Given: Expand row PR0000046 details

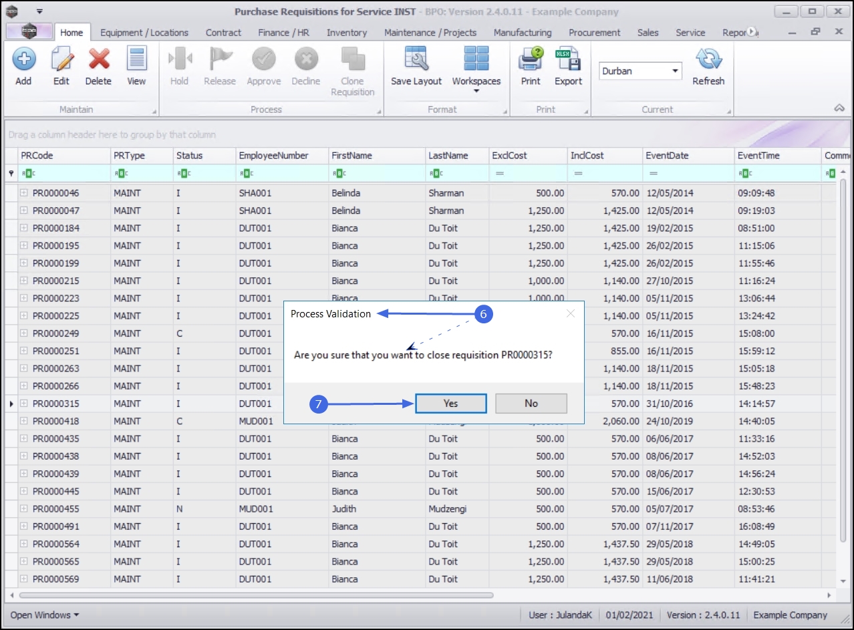Looking at the screenshot, I should (24, 193).
